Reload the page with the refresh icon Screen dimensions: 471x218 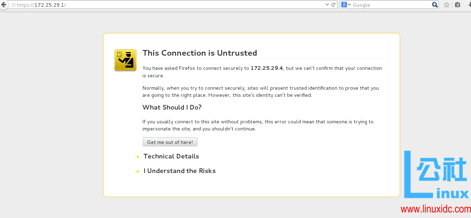coord(333,5)
